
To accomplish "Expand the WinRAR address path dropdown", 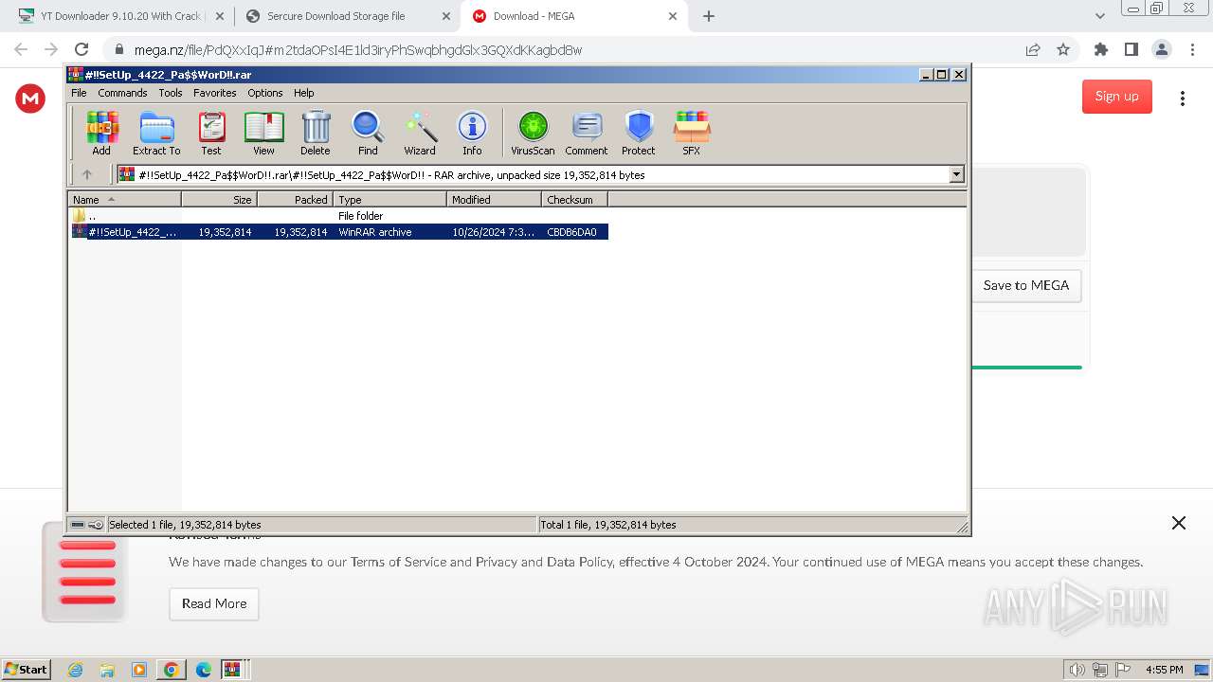I will (x=956, y=174).
